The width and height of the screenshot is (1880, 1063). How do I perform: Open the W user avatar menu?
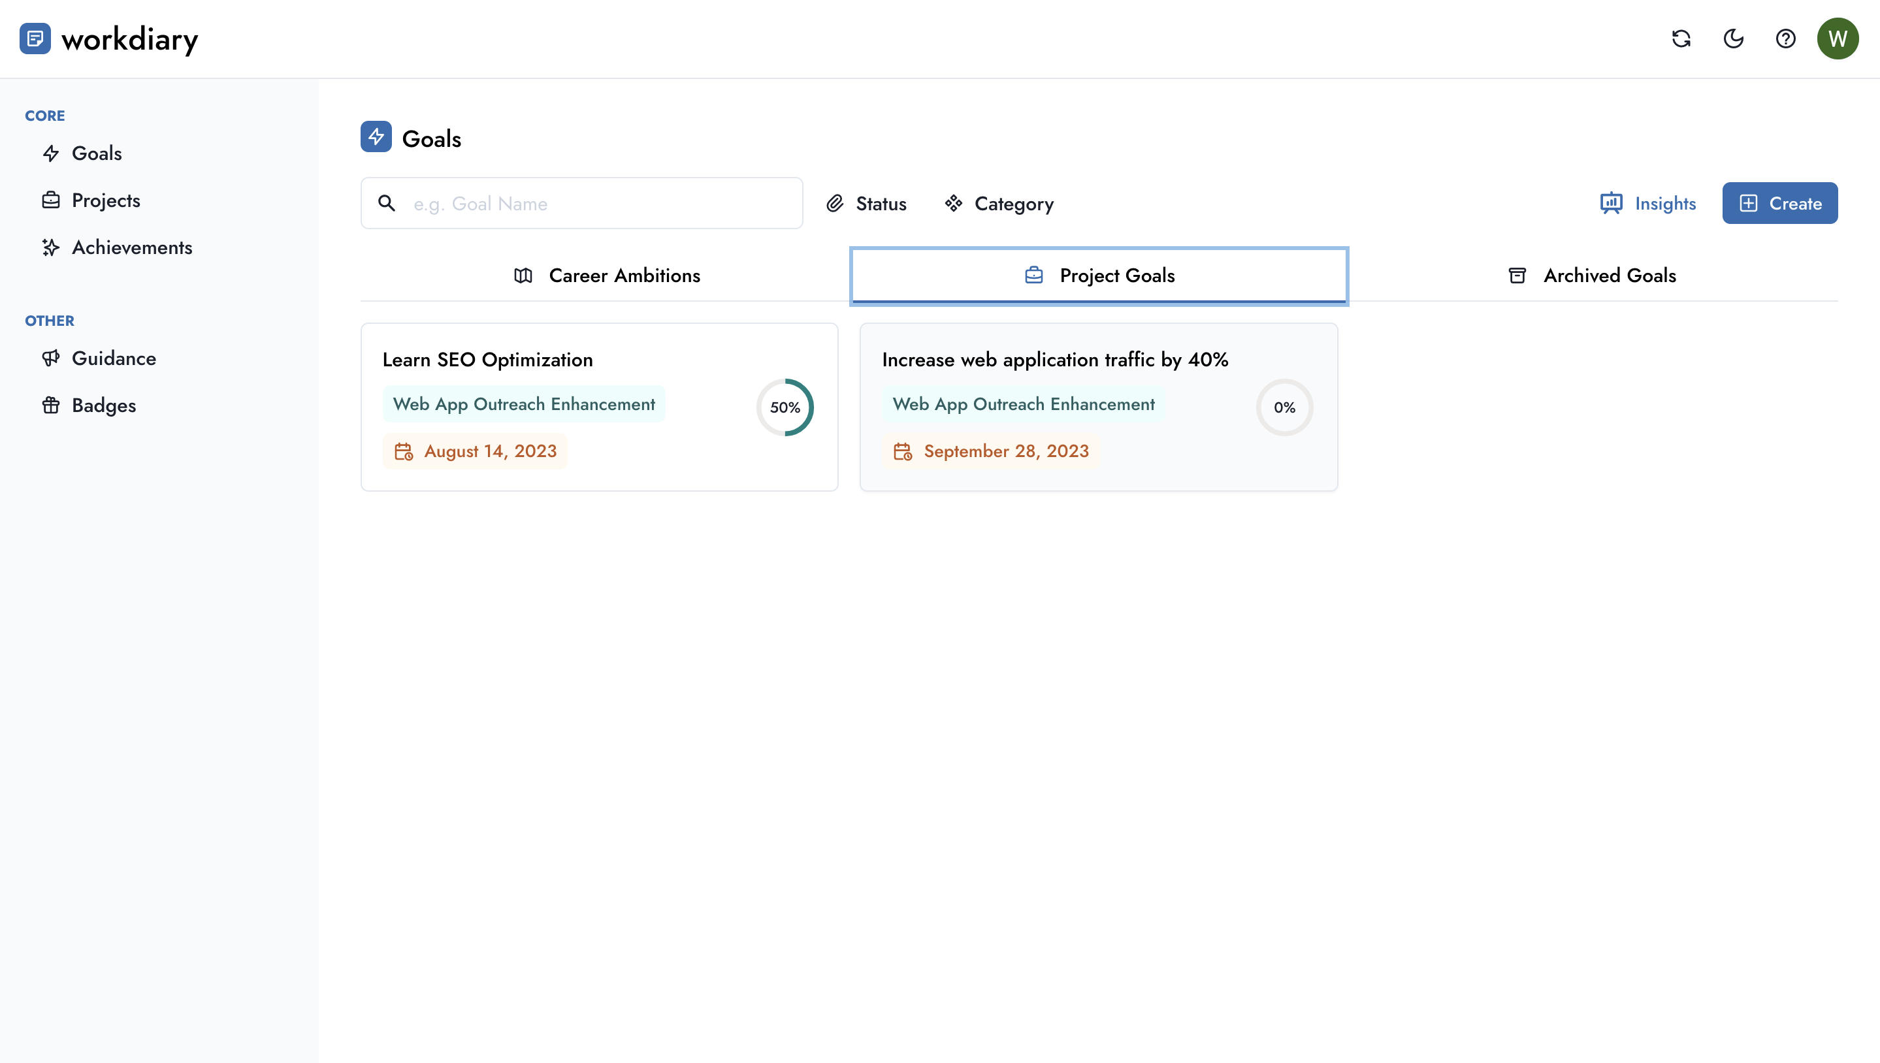click(x=1838, y=39)
